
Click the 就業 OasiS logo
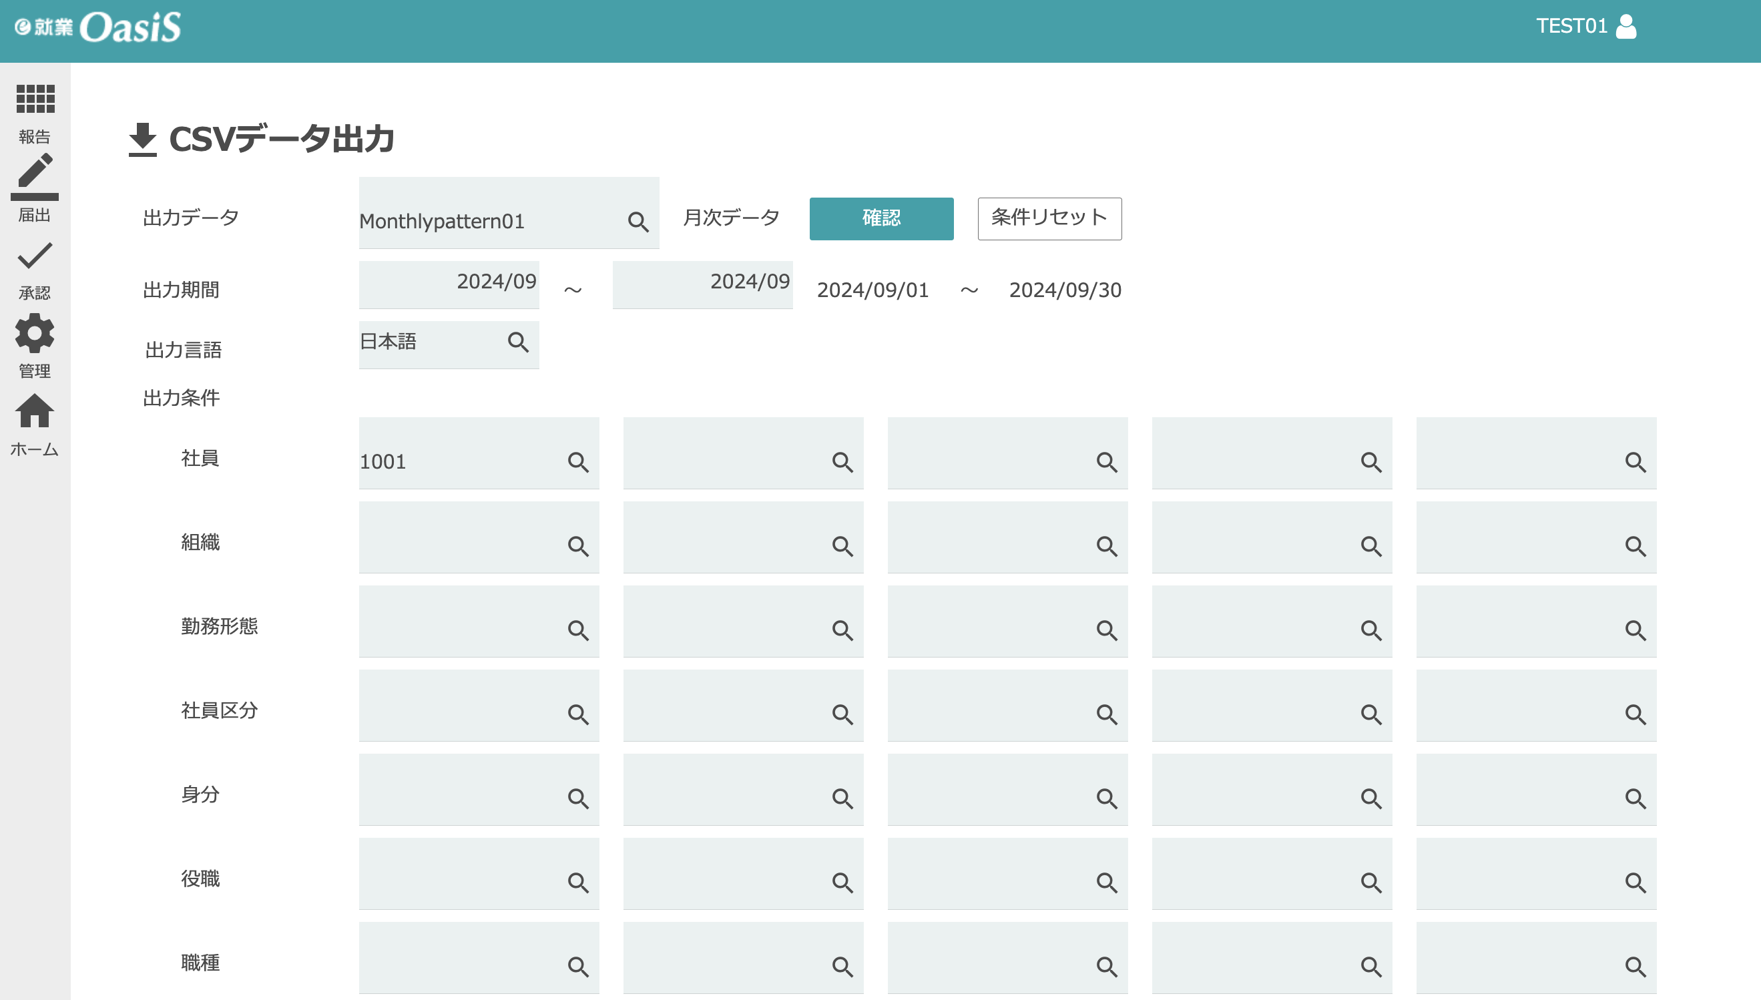pyautogui.click(x=97, y=27)
